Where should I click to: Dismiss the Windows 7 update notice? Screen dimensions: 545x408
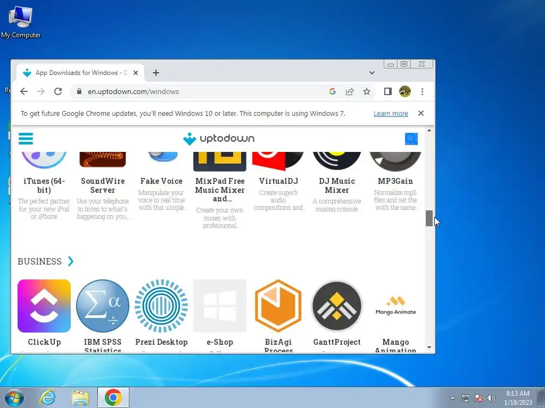421,113
